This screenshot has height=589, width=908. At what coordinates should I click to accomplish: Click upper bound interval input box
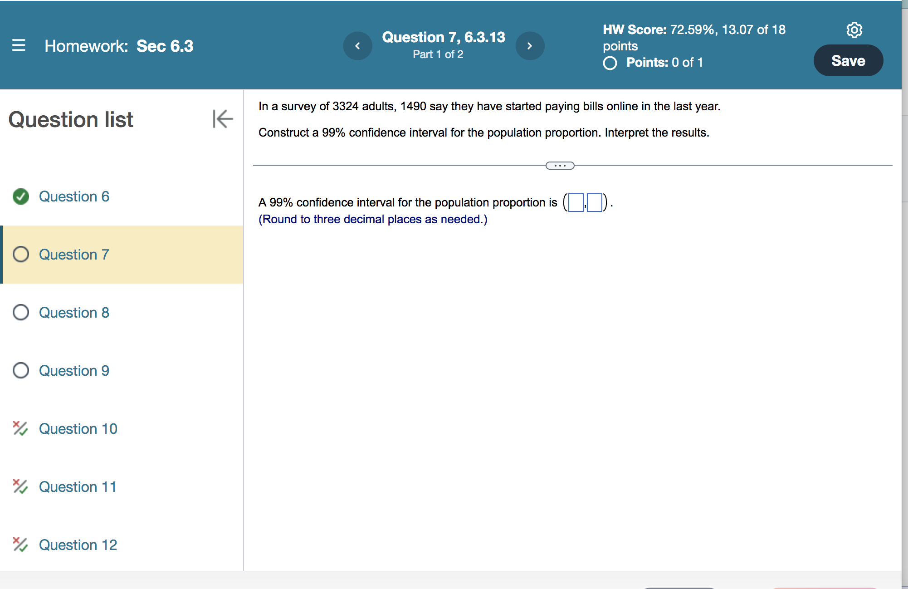pyautogui.click(x=595, y=202)
